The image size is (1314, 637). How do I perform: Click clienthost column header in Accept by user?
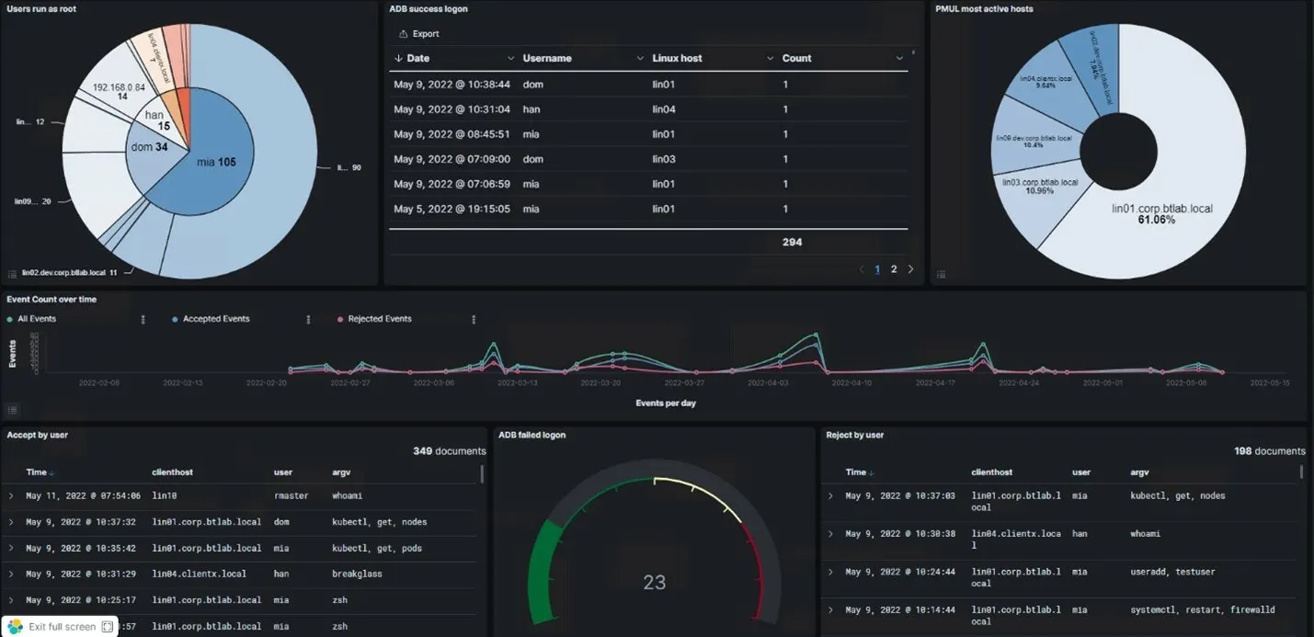point(173,472)
